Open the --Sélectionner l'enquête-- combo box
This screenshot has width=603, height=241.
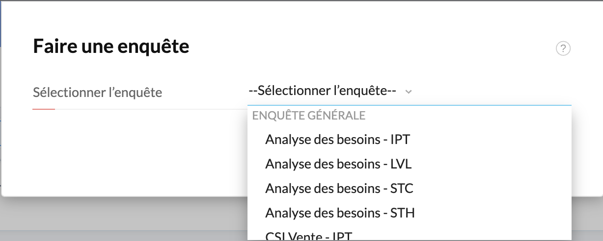pos(410,91)
